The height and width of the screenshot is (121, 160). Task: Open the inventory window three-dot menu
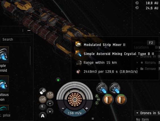pyautogui.click(x=23, y=30)
